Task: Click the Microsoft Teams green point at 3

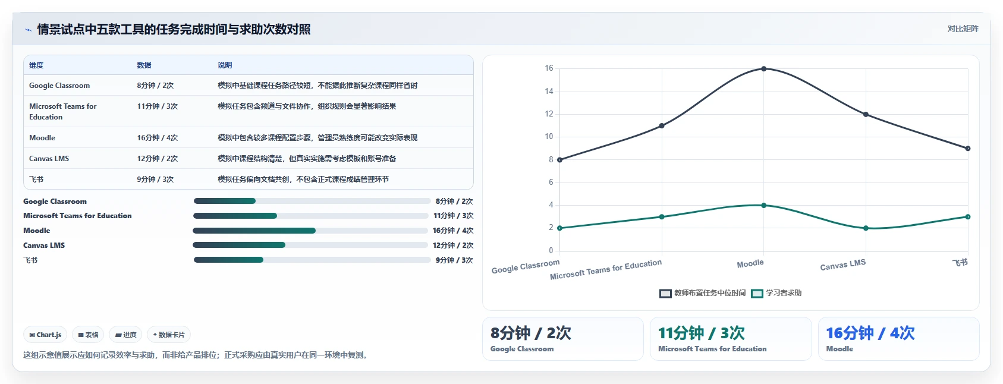Action: [662, 217]
